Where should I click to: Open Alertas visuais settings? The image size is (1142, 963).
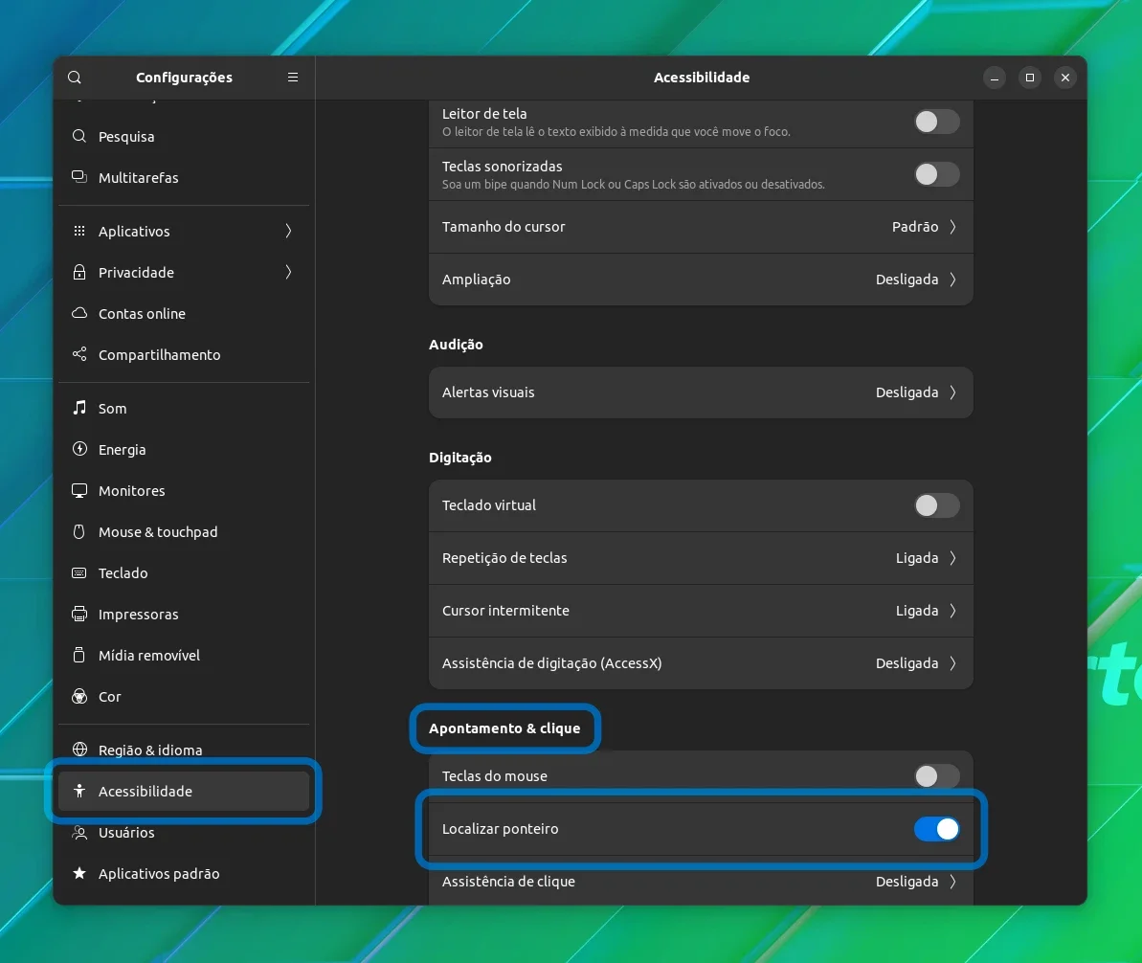pyautogui.click(x=701, y=392)
